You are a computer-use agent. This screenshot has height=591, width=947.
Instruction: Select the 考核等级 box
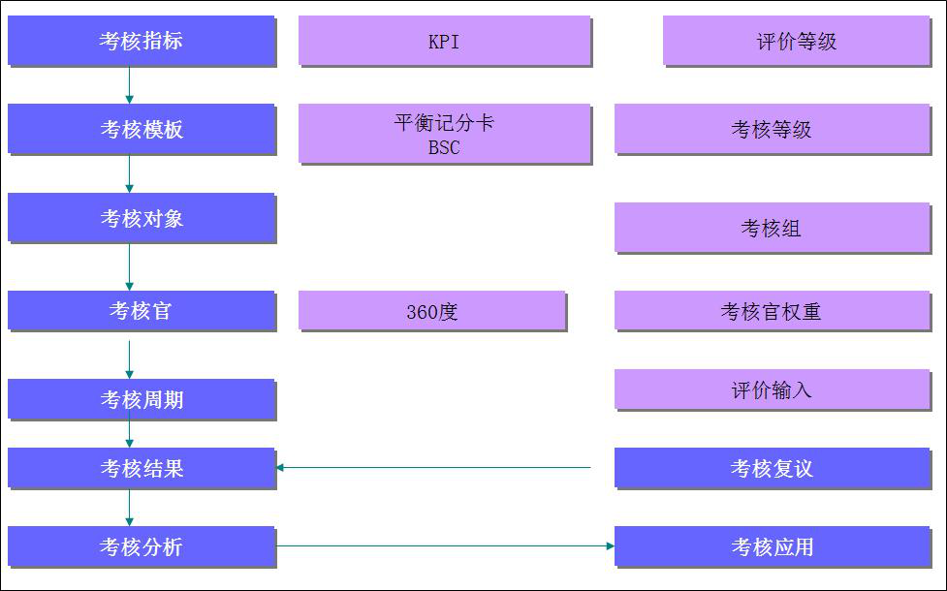(772, 129)
